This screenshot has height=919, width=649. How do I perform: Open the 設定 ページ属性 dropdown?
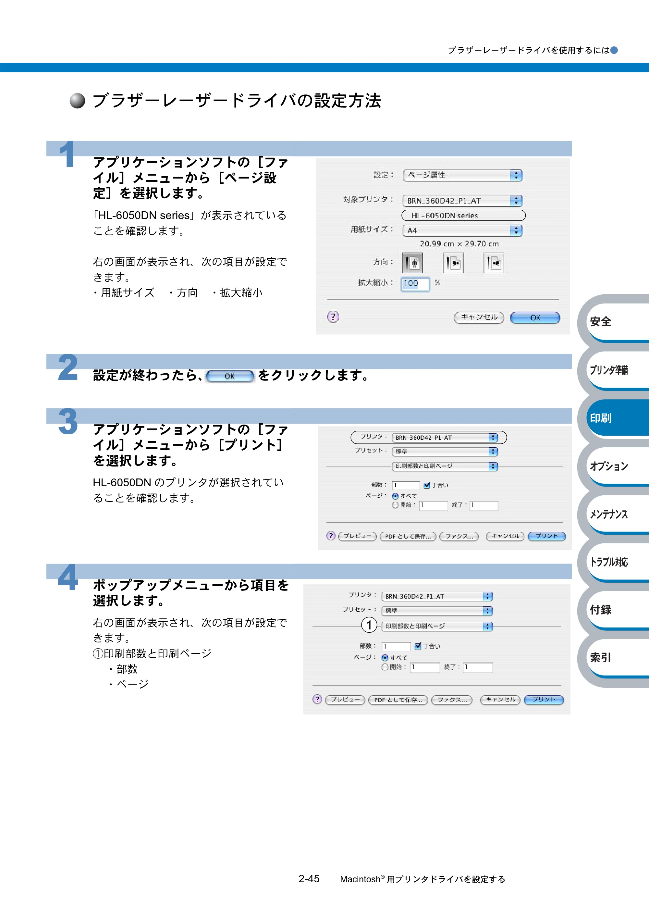pos(463,175)
